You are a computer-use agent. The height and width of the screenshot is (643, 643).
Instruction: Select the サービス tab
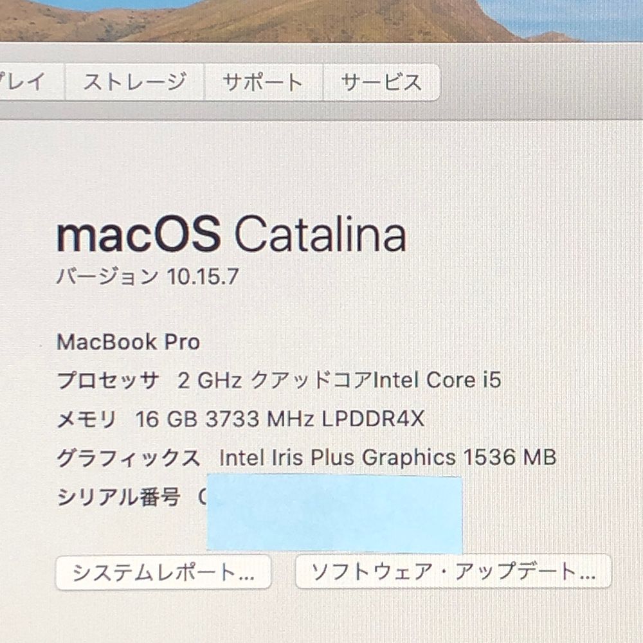pos(381,82)
